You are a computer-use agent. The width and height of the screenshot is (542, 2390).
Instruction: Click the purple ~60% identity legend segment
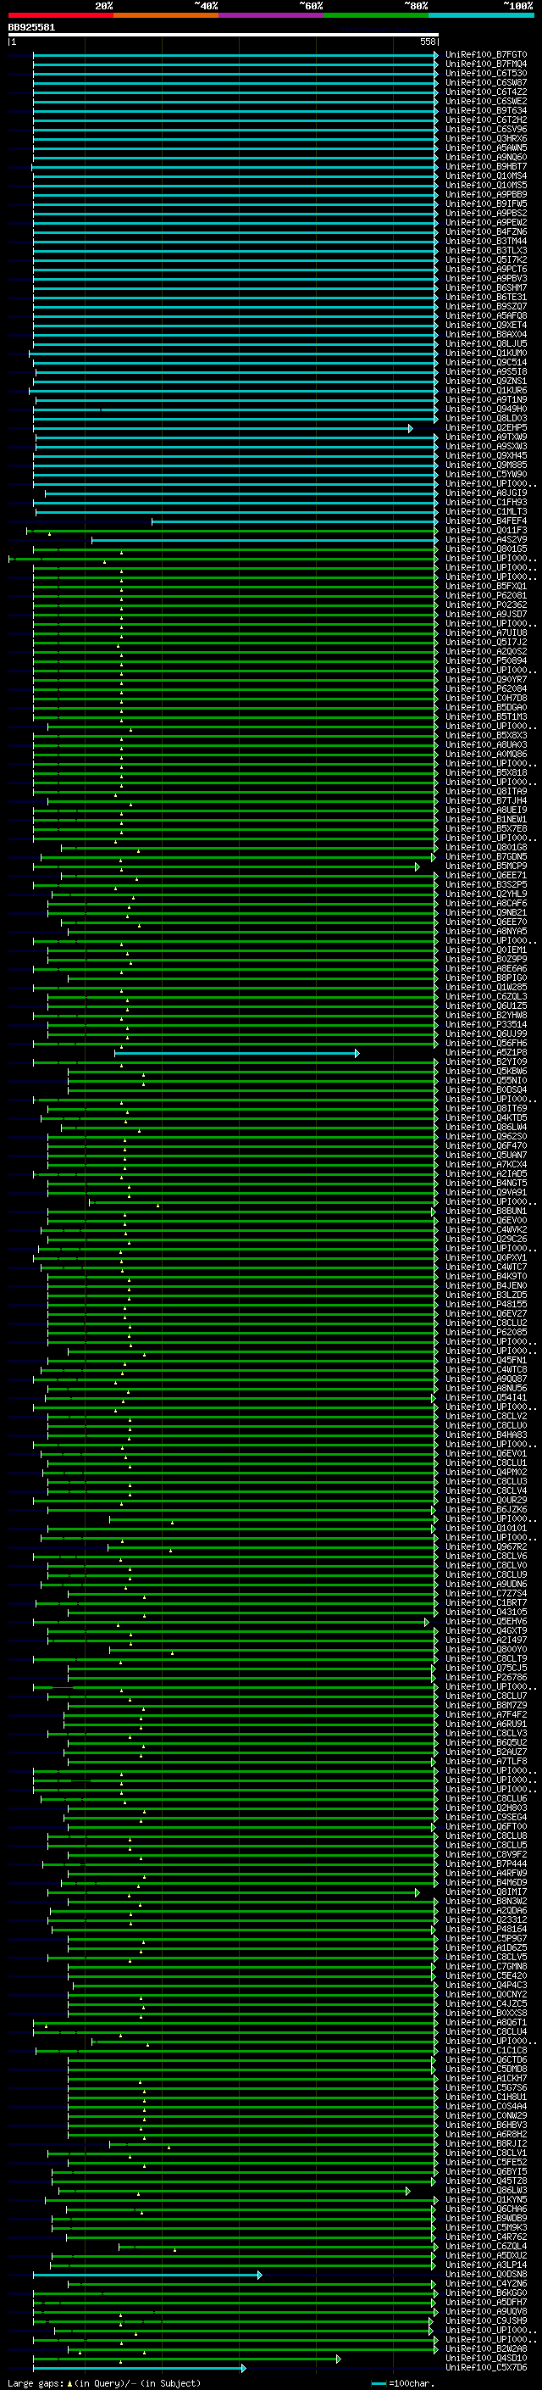coord(272,15)
